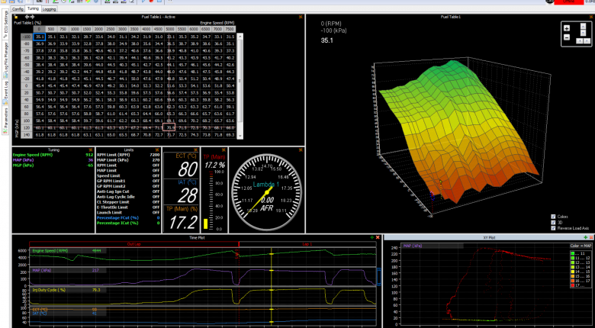Zoom in the 3D surface with plus button
The image size is (595, 328).
tap(567, 28)
